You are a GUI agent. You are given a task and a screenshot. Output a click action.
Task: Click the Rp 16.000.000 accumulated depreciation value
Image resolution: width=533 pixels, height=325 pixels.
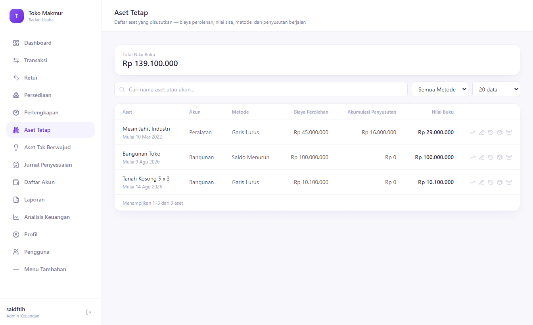coord(379,132)
